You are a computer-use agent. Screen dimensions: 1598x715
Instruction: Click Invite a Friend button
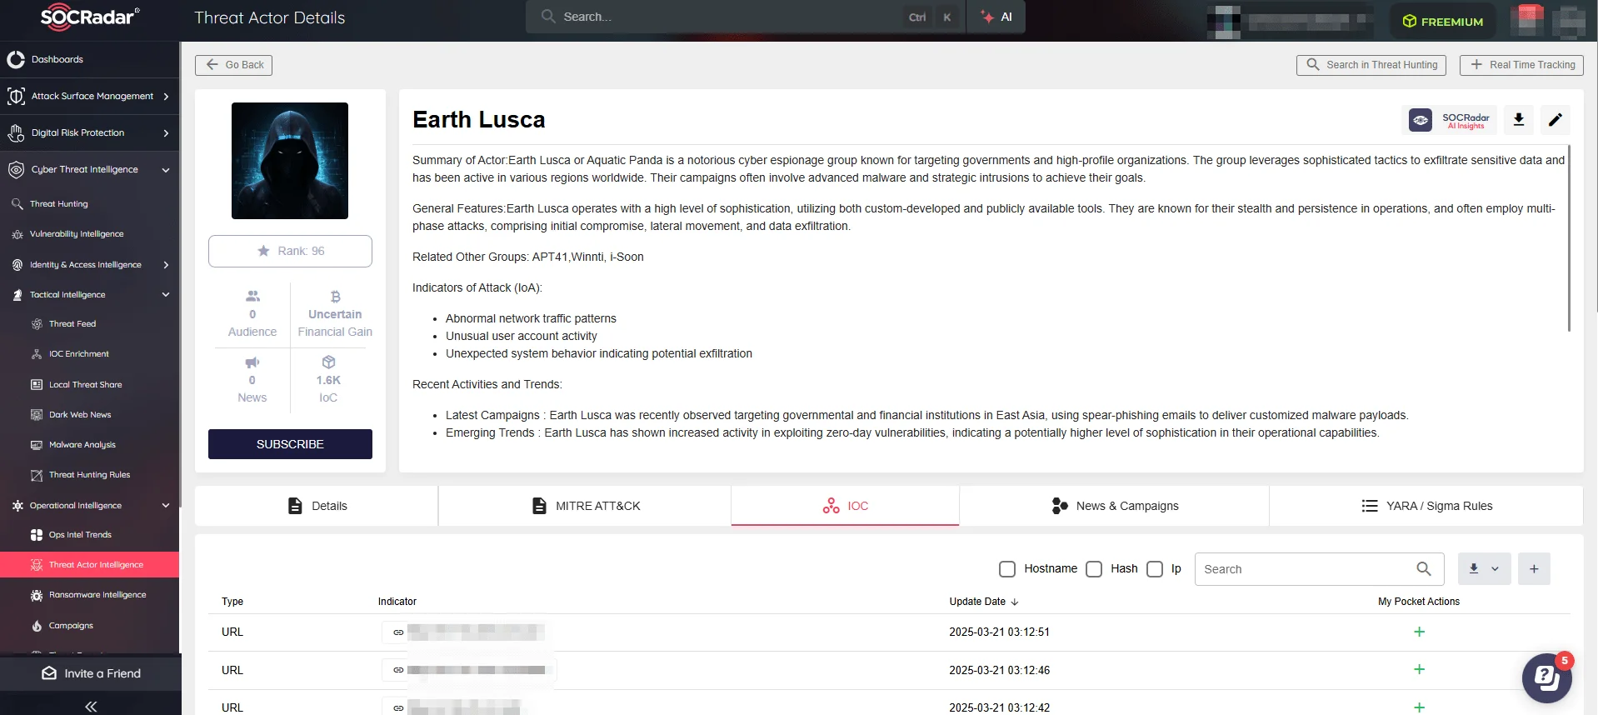91,673
